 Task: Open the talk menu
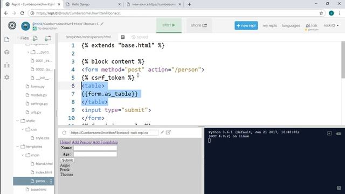click(312, 26)
